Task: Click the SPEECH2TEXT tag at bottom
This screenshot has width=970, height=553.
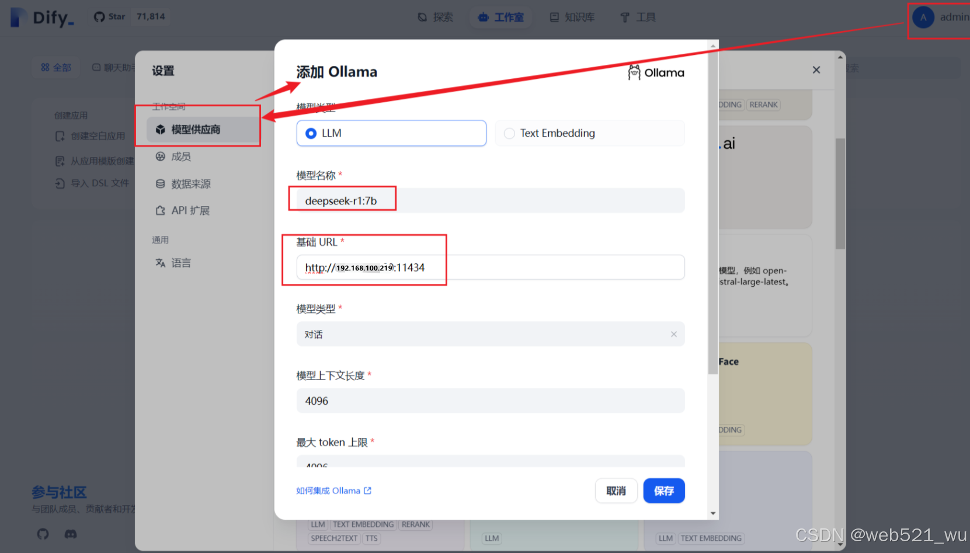Action: coord(334,538)
